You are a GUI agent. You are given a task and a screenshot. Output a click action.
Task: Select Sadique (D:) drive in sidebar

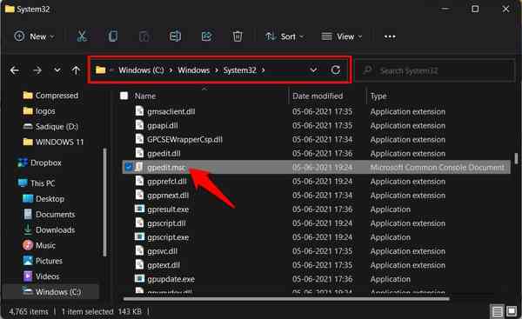[x=50, y=126]
